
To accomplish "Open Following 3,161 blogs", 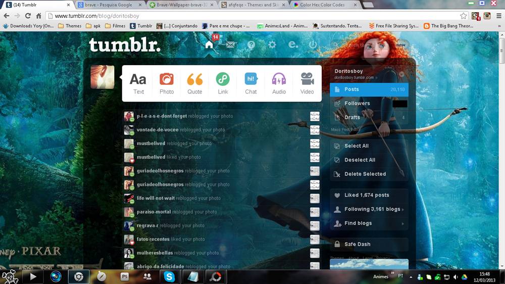I will 369,209.
